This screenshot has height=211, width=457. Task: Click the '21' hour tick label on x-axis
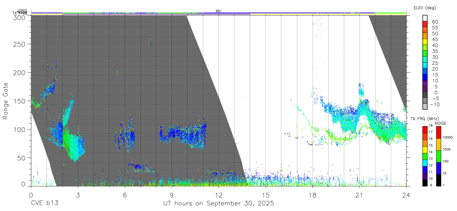(359, 195)
